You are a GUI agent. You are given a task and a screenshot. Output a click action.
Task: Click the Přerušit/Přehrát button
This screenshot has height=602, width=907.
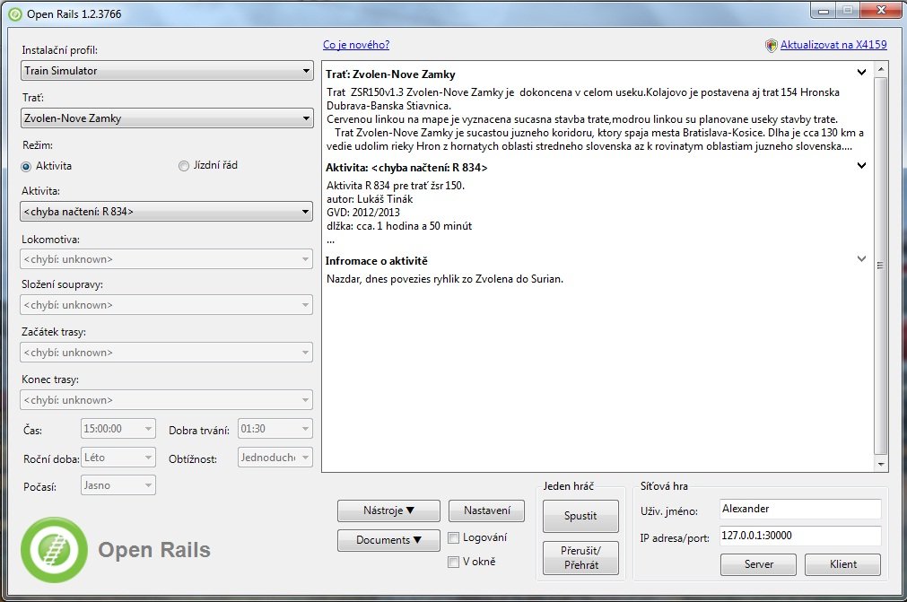coord(580,558)
